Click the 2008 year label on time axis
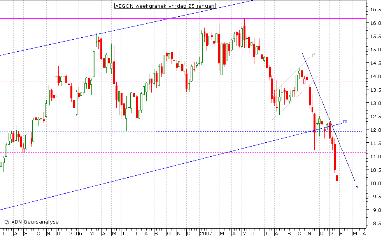The height and width of the screenshot is (236, 382). [336, 234]
